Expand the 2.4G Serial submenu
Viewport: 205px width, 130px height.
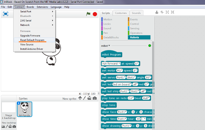(34, 21)
